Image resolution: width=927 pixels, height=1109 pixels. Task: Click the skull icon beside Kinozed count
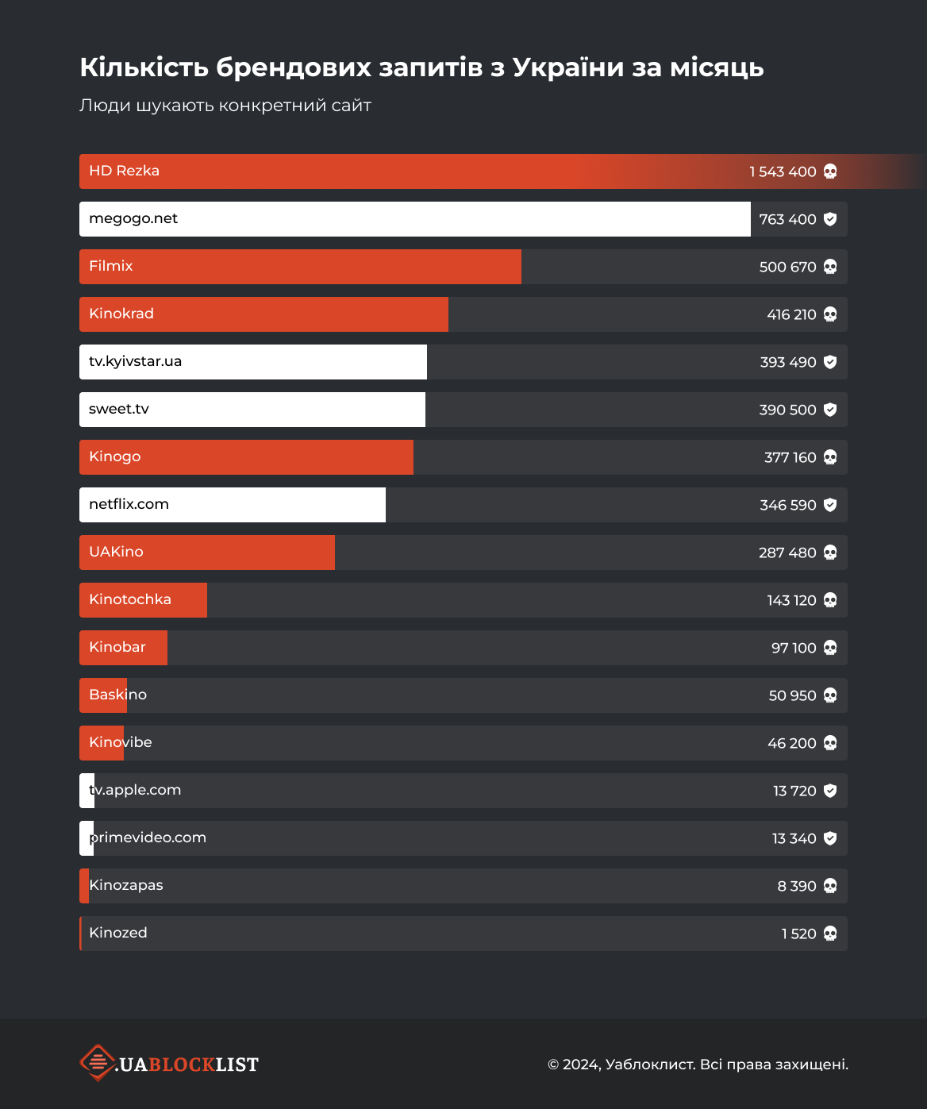[x=830, y=934]
